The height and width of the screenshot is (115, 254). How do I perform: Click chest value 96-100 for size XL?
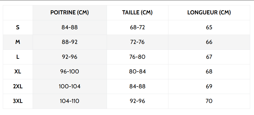tap(69, 72)
